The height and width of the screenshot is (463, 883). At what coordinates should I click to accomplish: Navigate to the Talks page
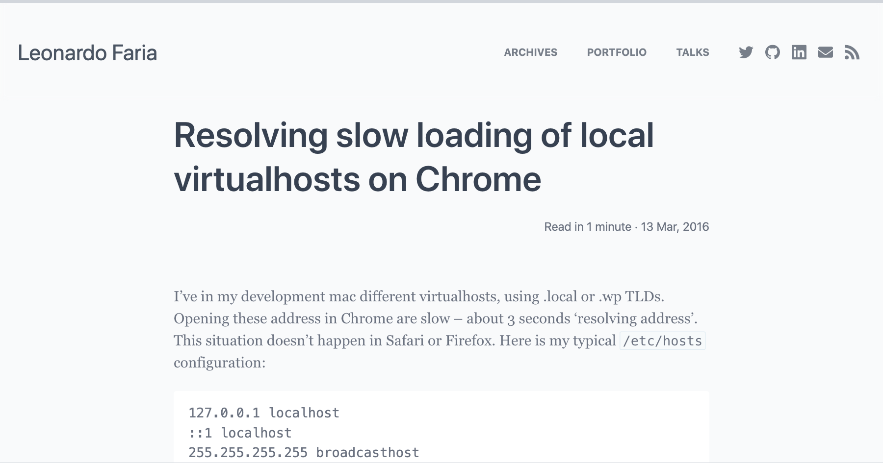click(x=693, y=52)
